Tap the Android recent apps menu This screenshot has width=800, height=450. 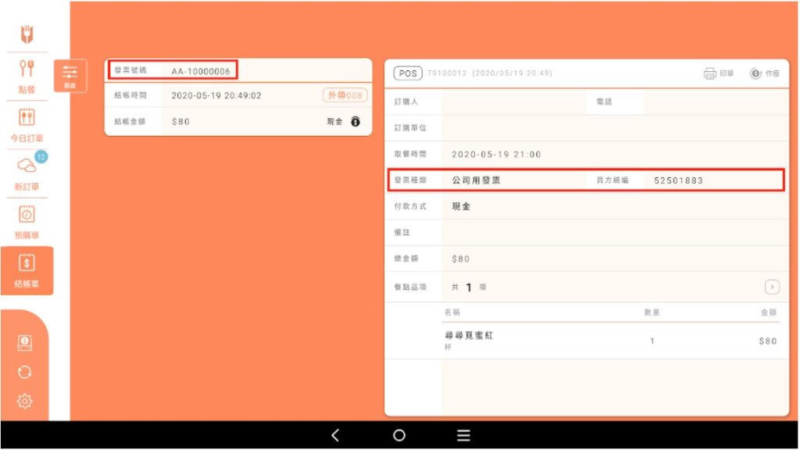click(x=463, y=435)
